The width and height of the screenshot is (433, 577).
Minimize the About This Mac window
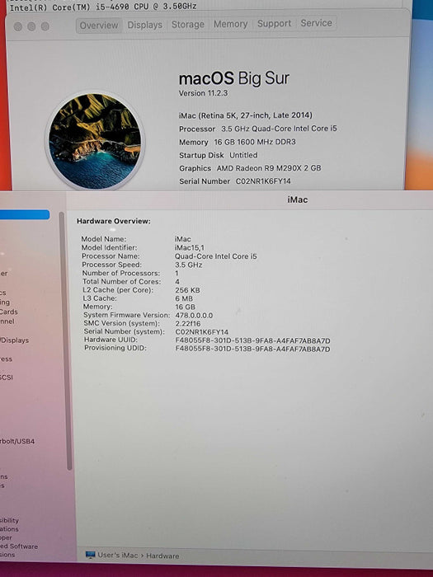click(31, 26)
